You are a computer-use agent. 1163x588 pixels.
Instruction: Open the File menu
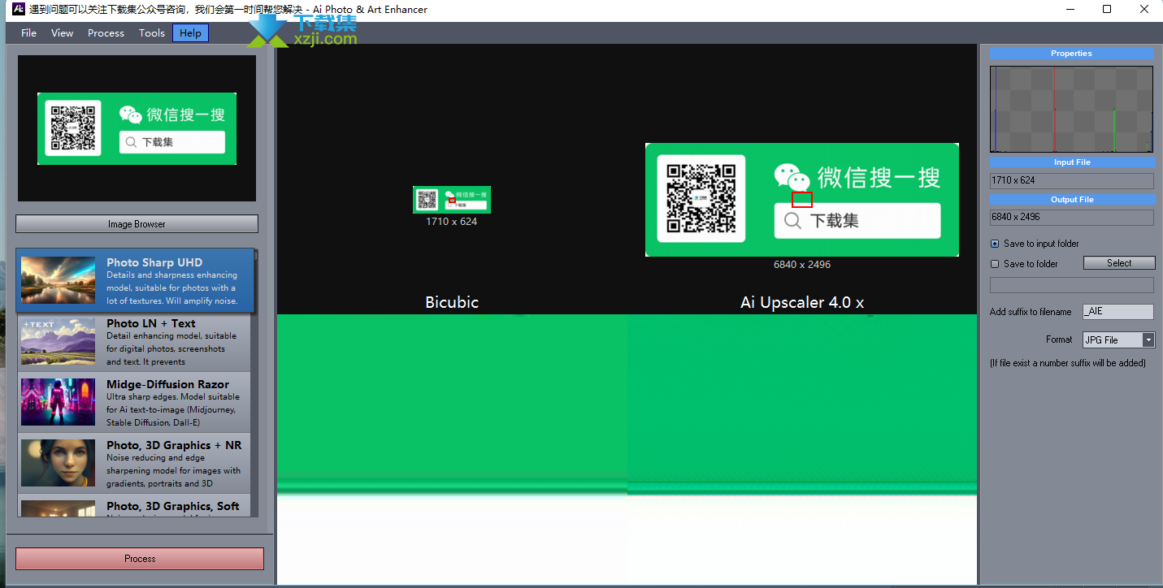28,33
